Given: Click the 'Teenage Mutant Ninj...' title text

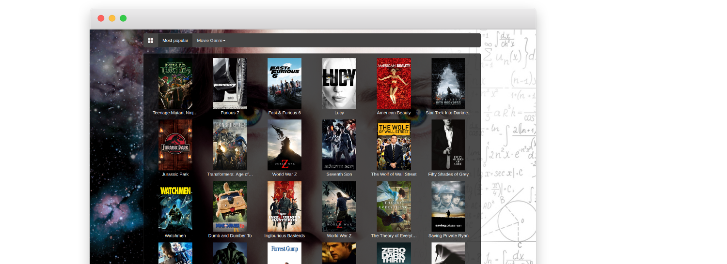Looking at the screenshot, I should click(x=175, y=113).
